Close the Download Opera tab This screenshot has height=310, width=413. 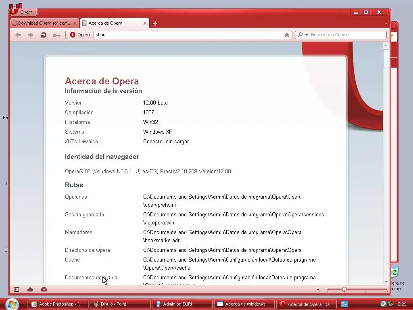75,23
